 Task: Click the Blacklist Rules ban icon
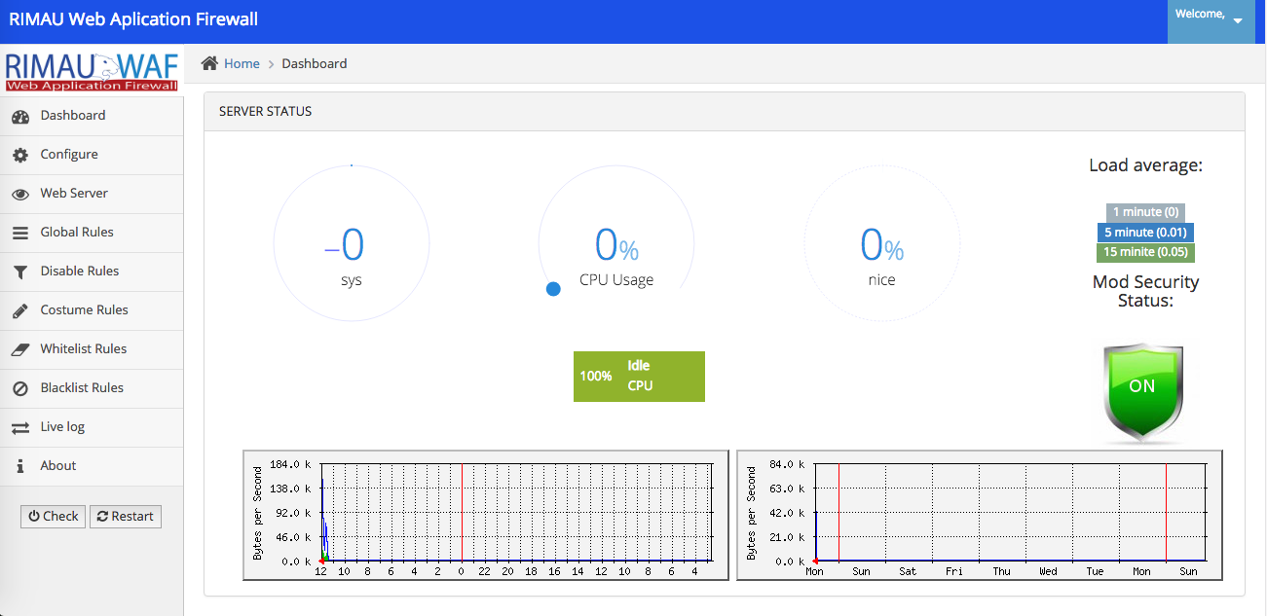click(x=20, y=389)
